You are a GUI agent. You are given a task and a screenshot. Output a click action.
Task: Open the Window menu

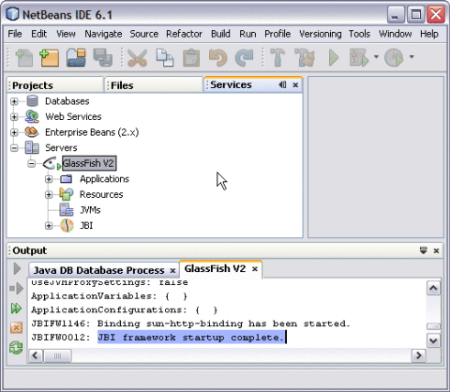click(396, 34)
